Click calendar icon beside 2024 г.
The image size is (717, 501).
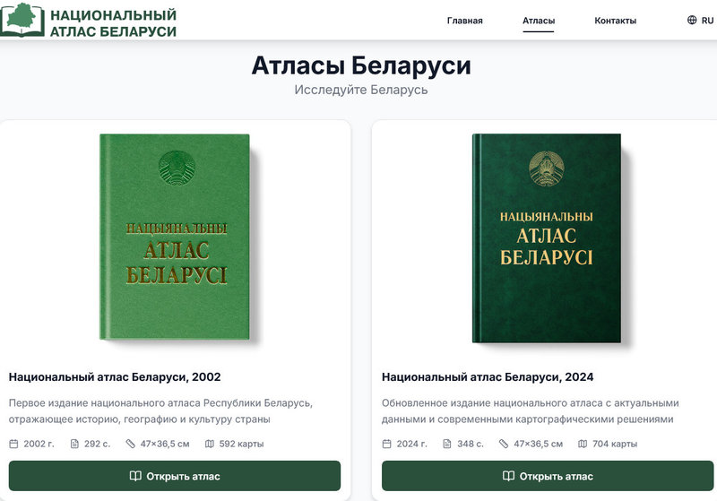(387, 444)
